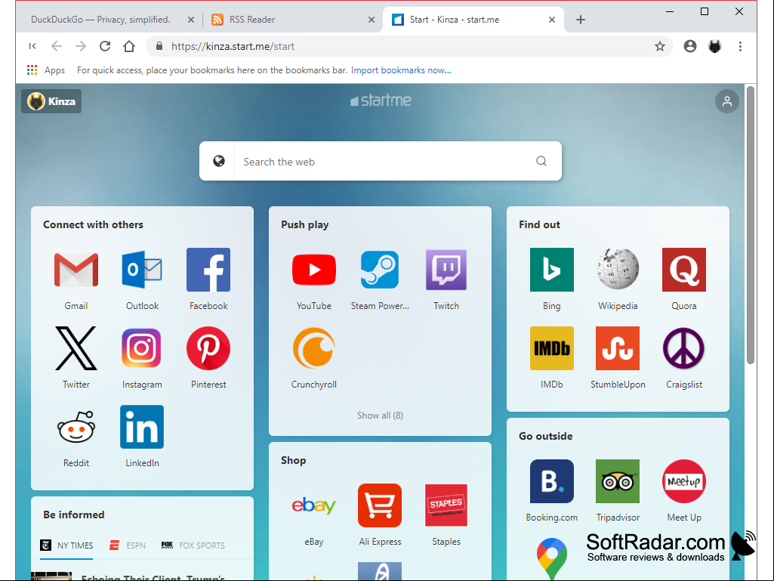Image resolution: width=774 pixels, height=581 pixels.
Task: Click the Connect with others heading
Action: pos(94,225)
